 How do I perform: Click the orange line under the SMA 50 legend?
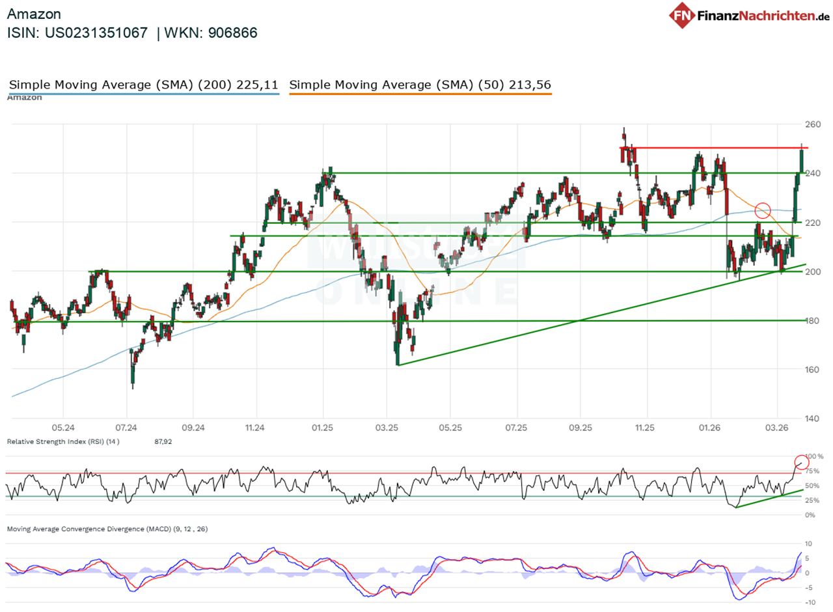420,95
